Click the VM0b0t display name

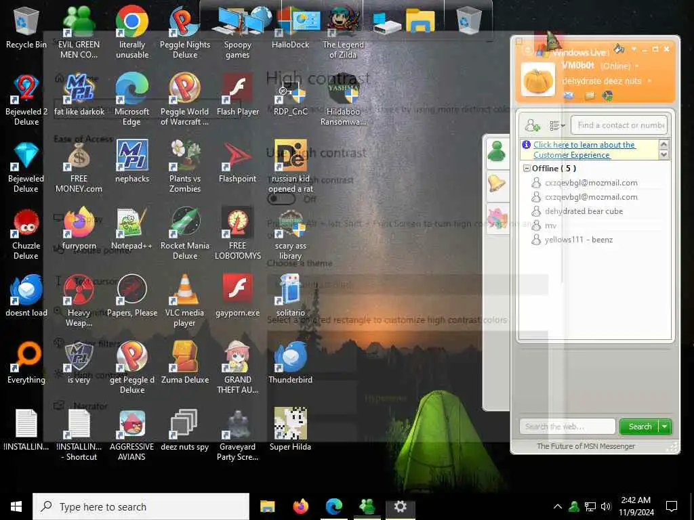coord(577,66)
